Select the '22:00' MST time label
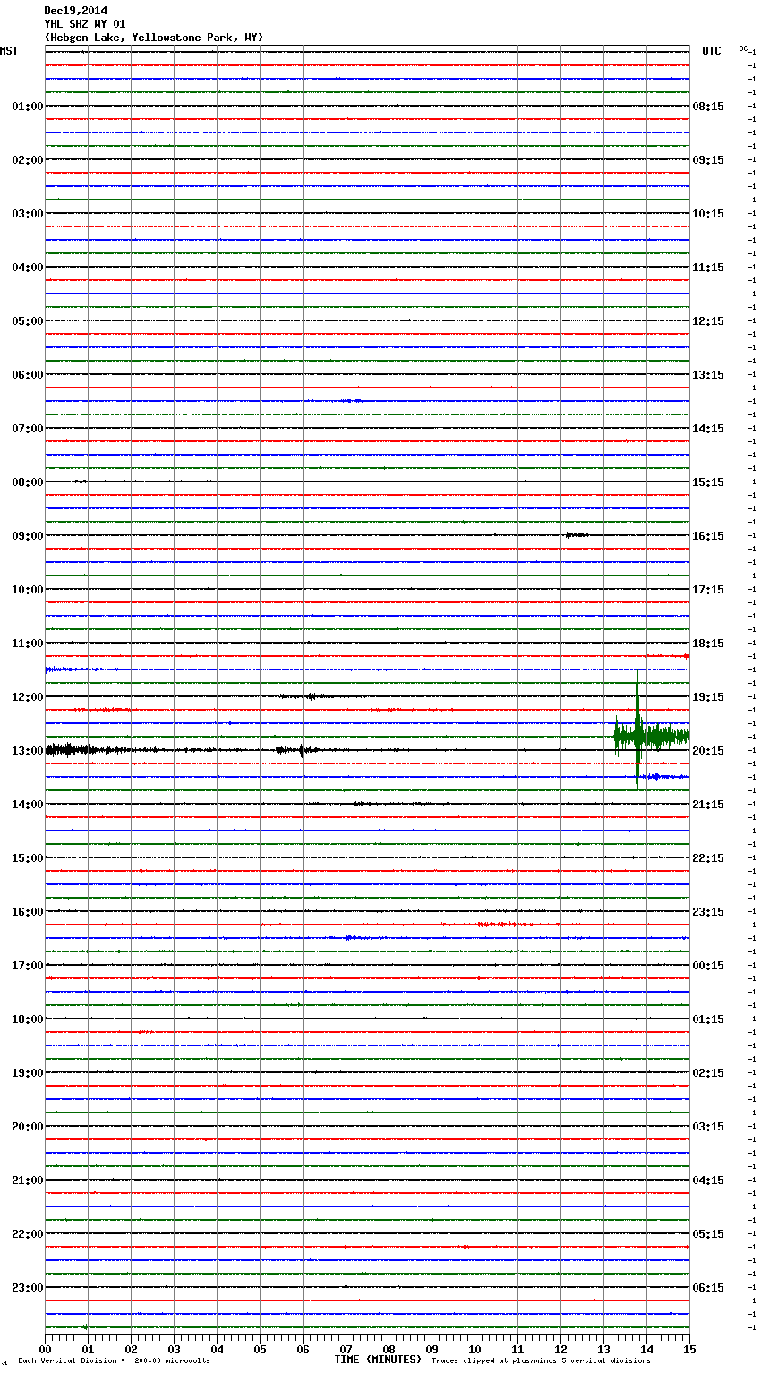The height and width of the screenshot is (1373, 761). coord(27,1234)
